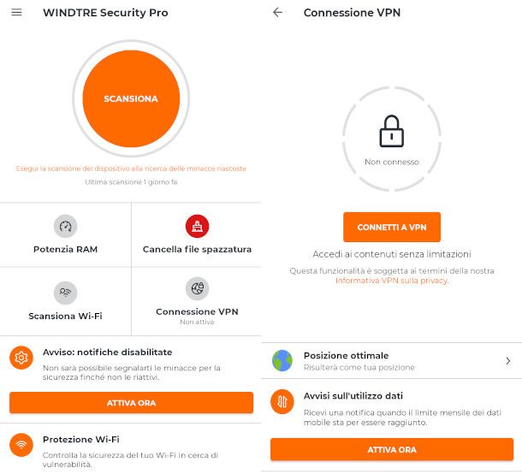Tap the Connessione VPN globe icon
The image size is (522, 474).
(197, 288)
